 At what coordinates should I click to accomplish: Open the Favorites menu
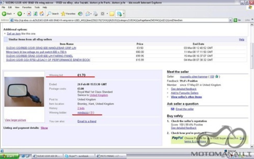(27, 7)
